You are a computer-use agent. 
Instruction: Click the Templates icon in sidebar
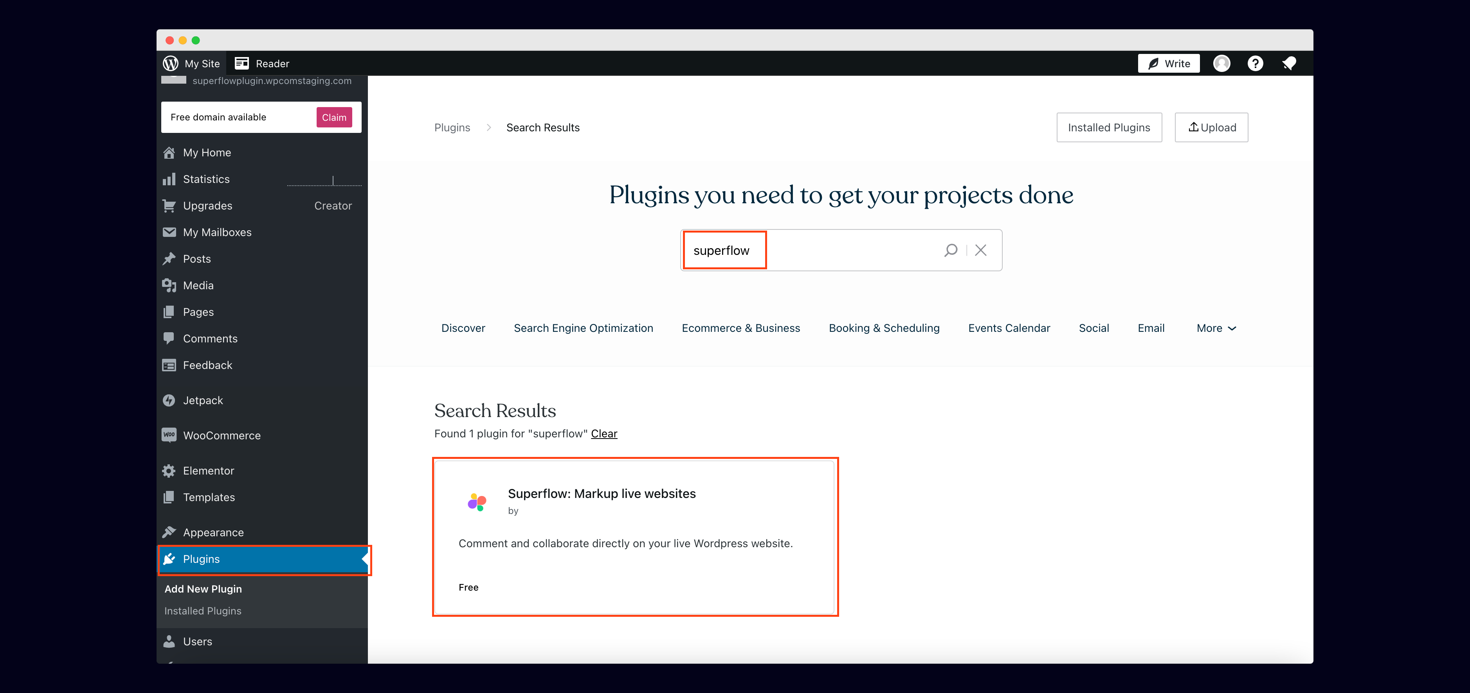pos(169,497)
